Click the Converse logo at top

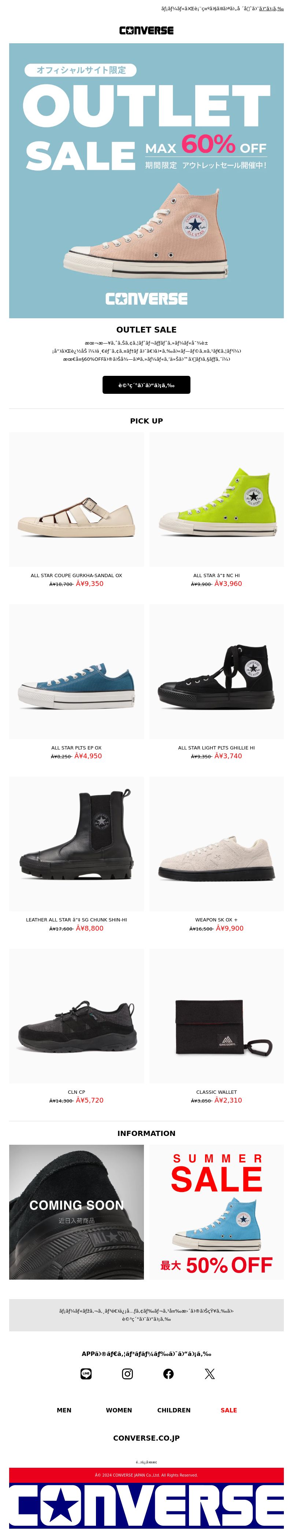(146, 30)
